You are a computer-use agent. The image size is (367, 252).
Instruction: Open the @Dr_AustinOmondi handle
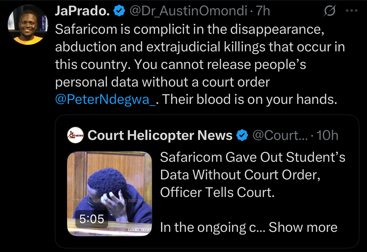click(188, 11)
